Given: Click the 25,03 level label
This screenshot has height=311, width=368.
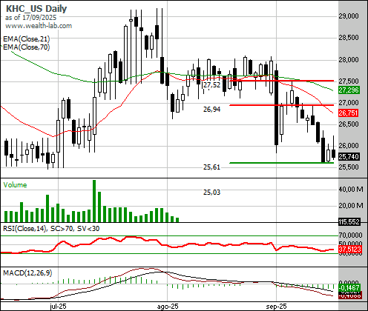Looking at the screenshot, I should pyautogui.click(x=211, y=192).
